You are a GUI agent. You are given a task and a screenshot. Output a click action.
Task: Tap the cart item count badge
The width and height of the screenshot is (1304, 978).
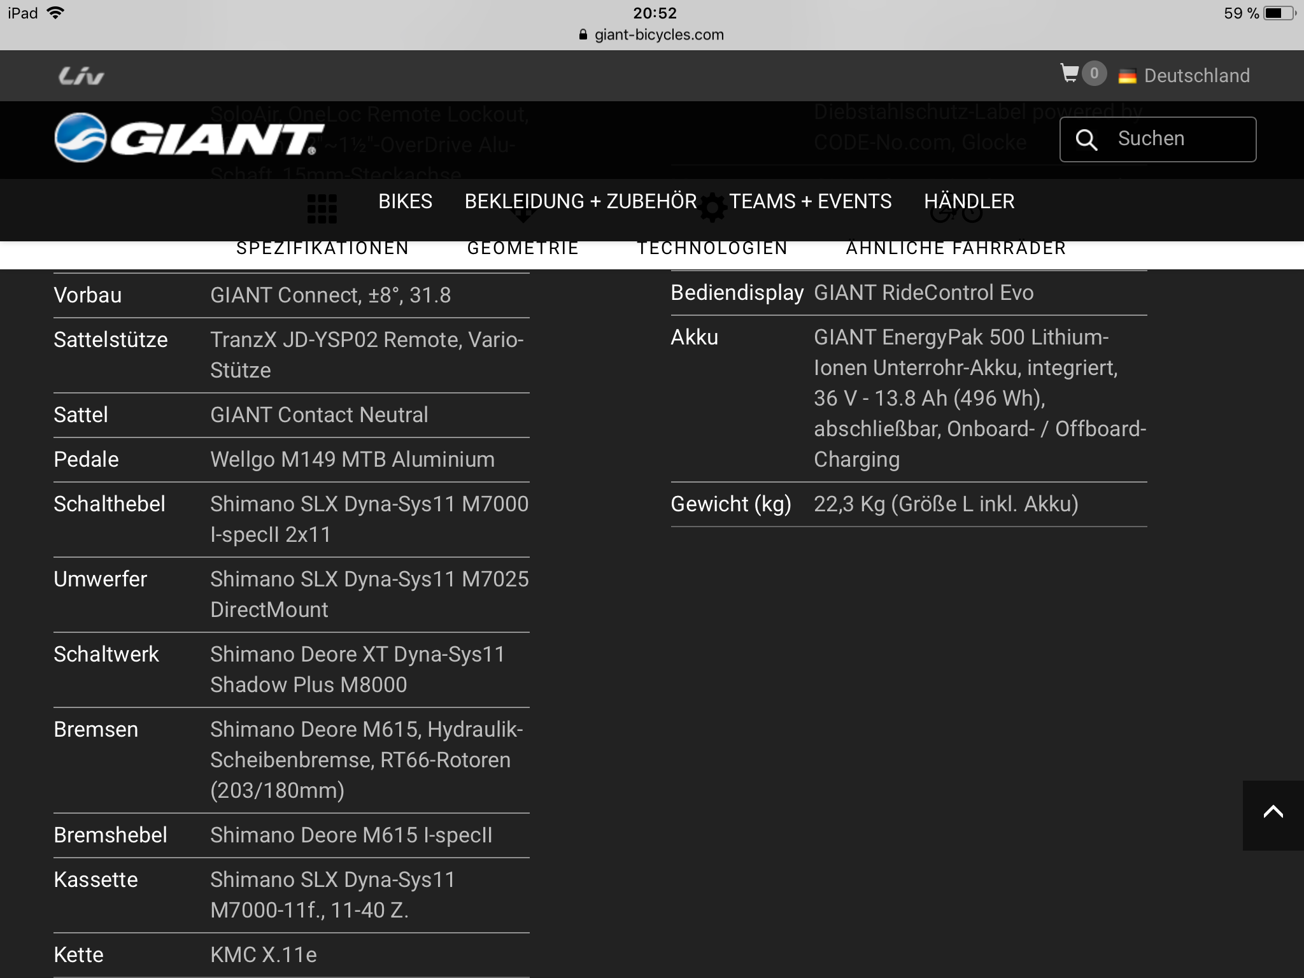coord(1094,74)
